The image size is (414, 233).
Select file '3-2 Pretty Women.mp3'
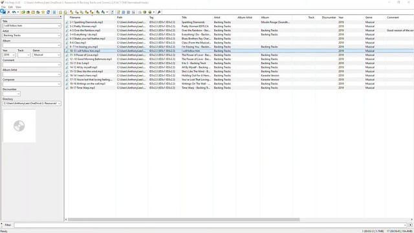[x=83, y=27]
